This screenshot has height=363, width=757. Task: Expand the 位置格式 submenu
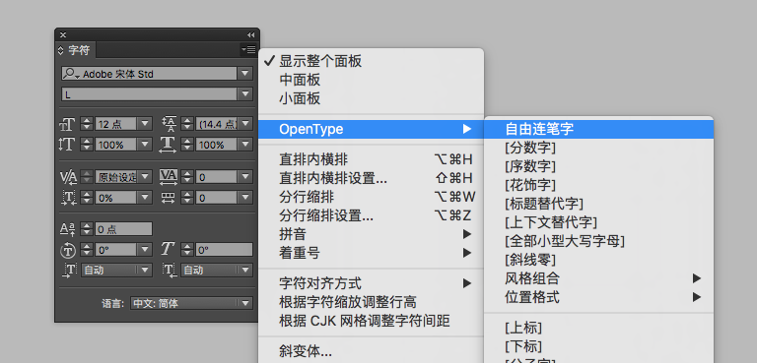click(x=598, y=297)
